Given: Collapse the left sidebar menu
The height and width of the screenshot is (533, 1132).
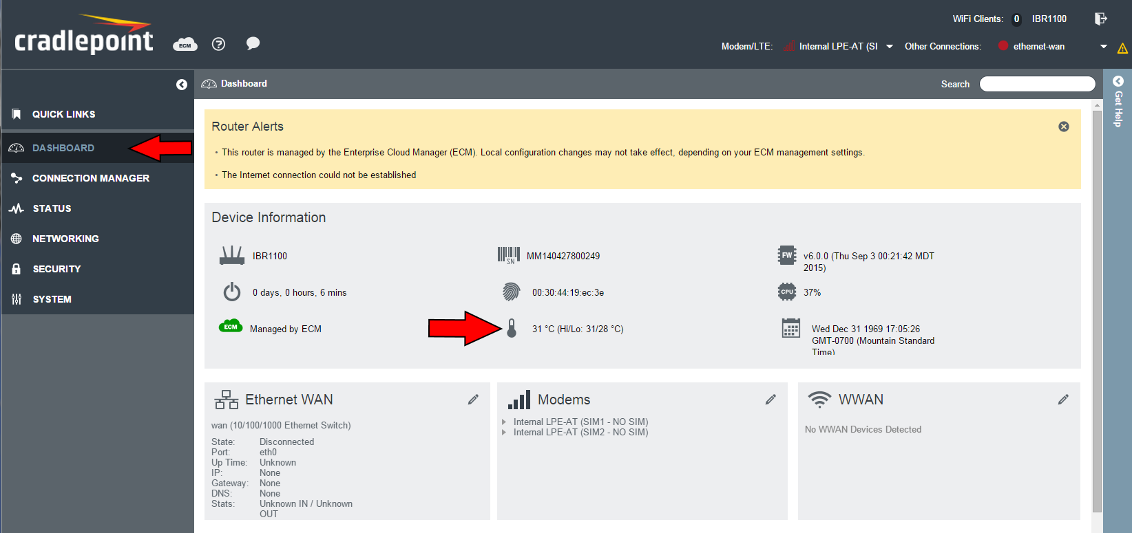Looking at the screenshot, I should click(x=182, y=85).
